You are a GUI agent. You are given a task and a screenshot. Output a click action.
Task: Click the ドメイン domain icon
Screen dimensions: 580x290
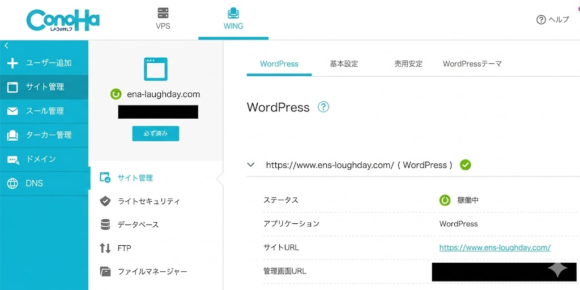[x=12, y=159]
